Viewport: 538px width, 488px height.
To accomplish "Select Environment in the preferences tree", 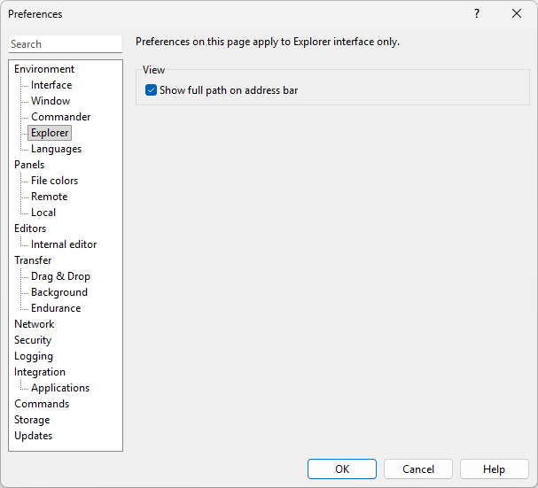I will [44, 69].
